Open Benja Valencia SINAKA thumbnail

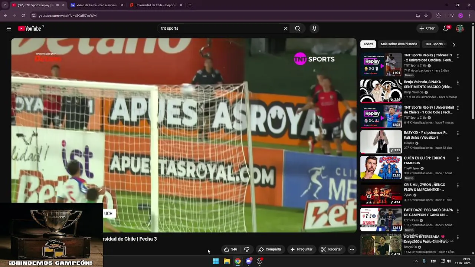(x=381, y=91)
